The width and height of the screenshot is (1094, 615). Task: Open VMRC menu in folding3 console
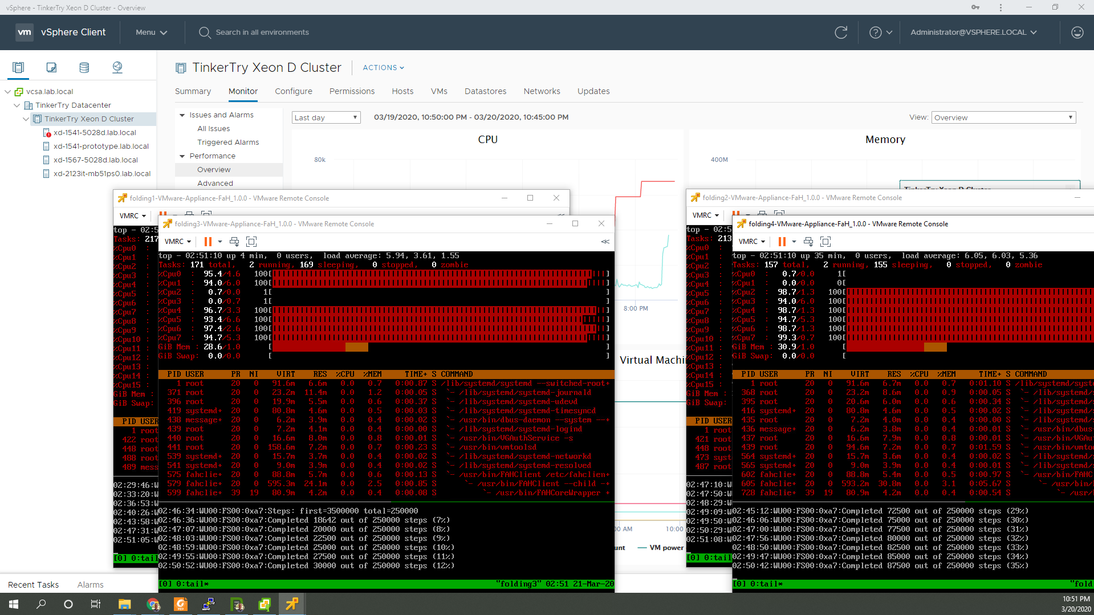(178, 242)
